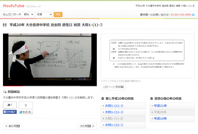198x134 pixels.
Task: Open the problem sheet image enlarged
Action: click(148, 56)
